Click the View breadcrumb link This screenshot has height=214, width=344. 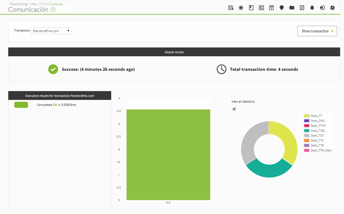[x=34, y=4]
